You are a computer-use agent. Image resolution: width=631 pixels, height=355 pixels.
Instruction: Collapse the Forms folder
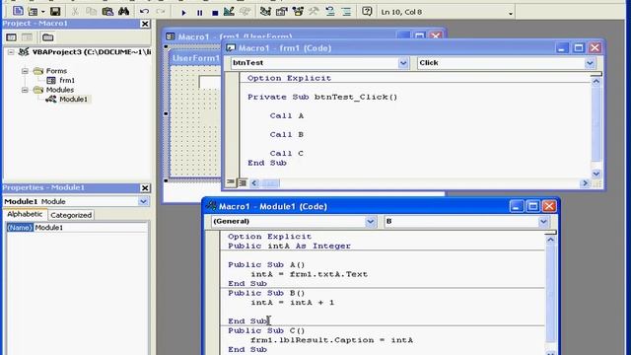point(25,71)
